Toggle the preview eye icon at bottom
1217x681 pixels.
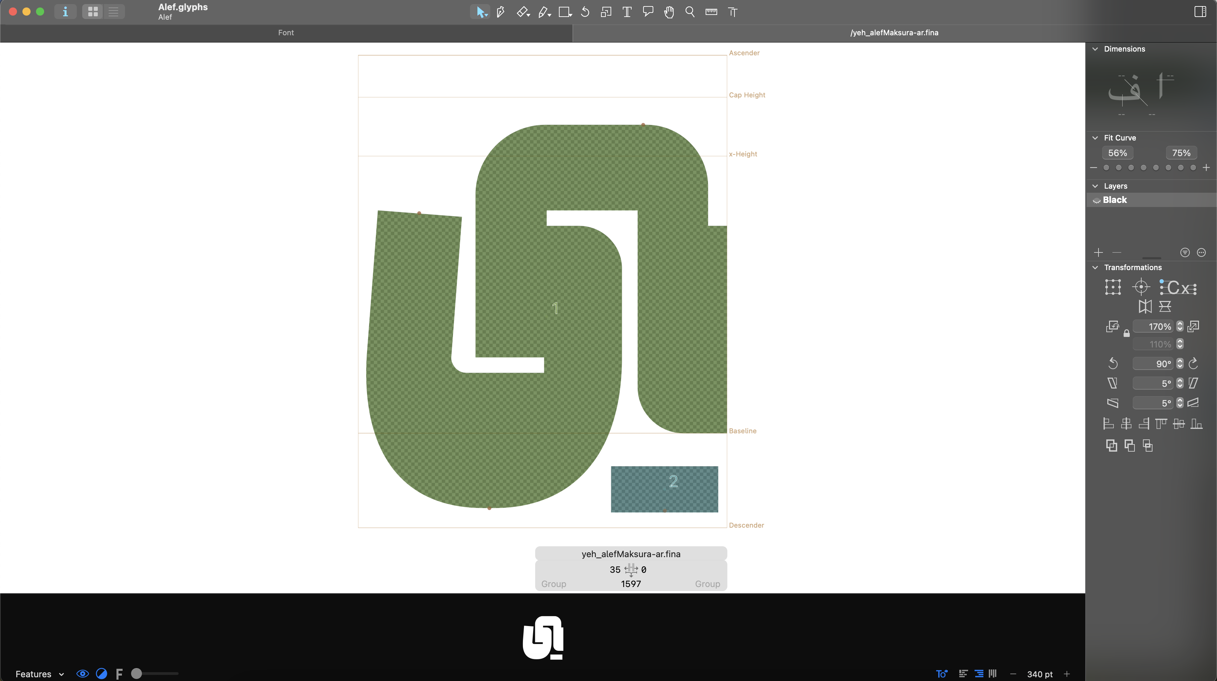click(82, 674)
